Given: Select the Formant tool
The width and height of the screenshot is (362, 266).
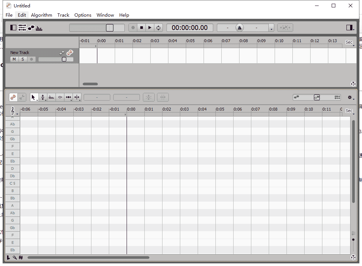Looking at the screenshot, I should click(x=51, y=97).
